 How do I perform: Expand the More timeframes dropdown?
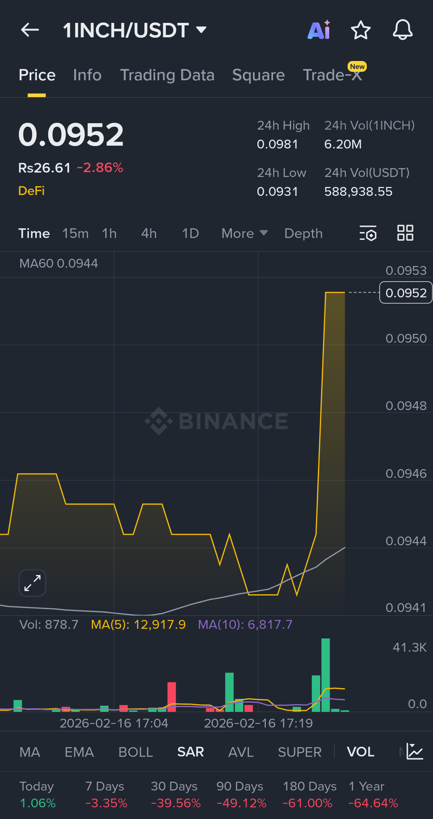pyautogui.click(x=245, y=233)
